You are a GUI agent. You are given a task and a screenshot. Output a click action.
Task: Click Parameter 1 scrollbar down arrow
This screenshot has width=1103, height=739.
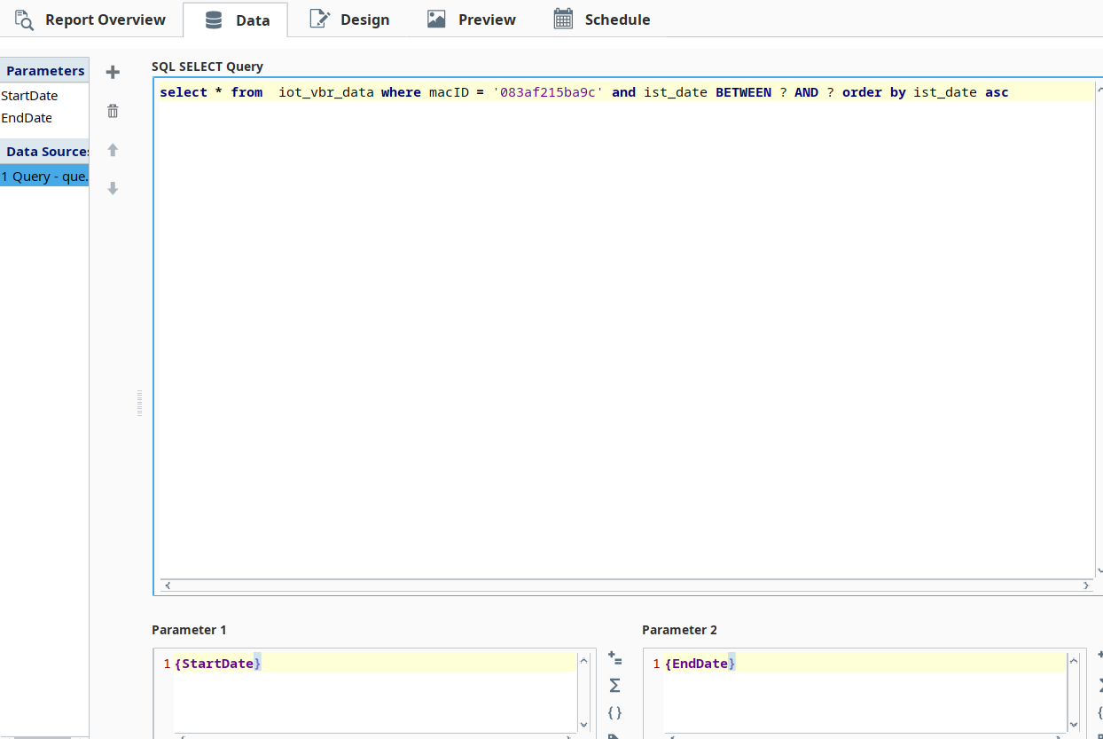[x=583, y=725]
